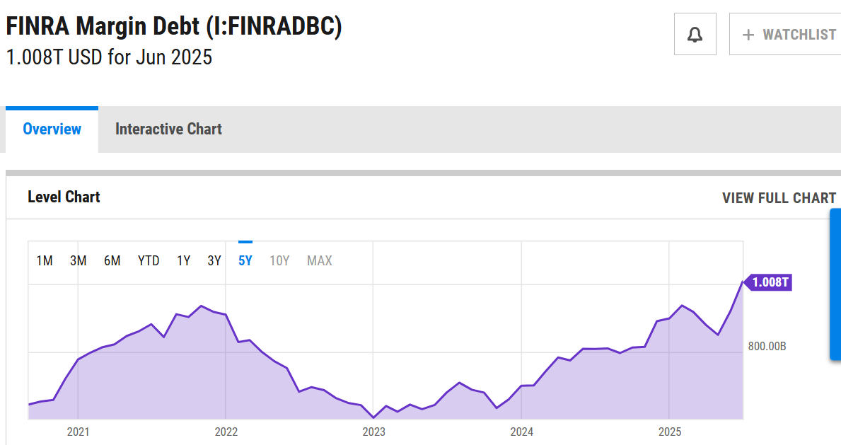Image resolution: width=841 pixels, height=445 pixels.
Task: Click the FINRA Margin Debt title
Action: 174,26
